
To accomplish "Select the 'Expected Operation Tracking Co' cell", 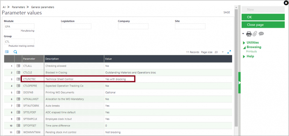I will point(74,86).
